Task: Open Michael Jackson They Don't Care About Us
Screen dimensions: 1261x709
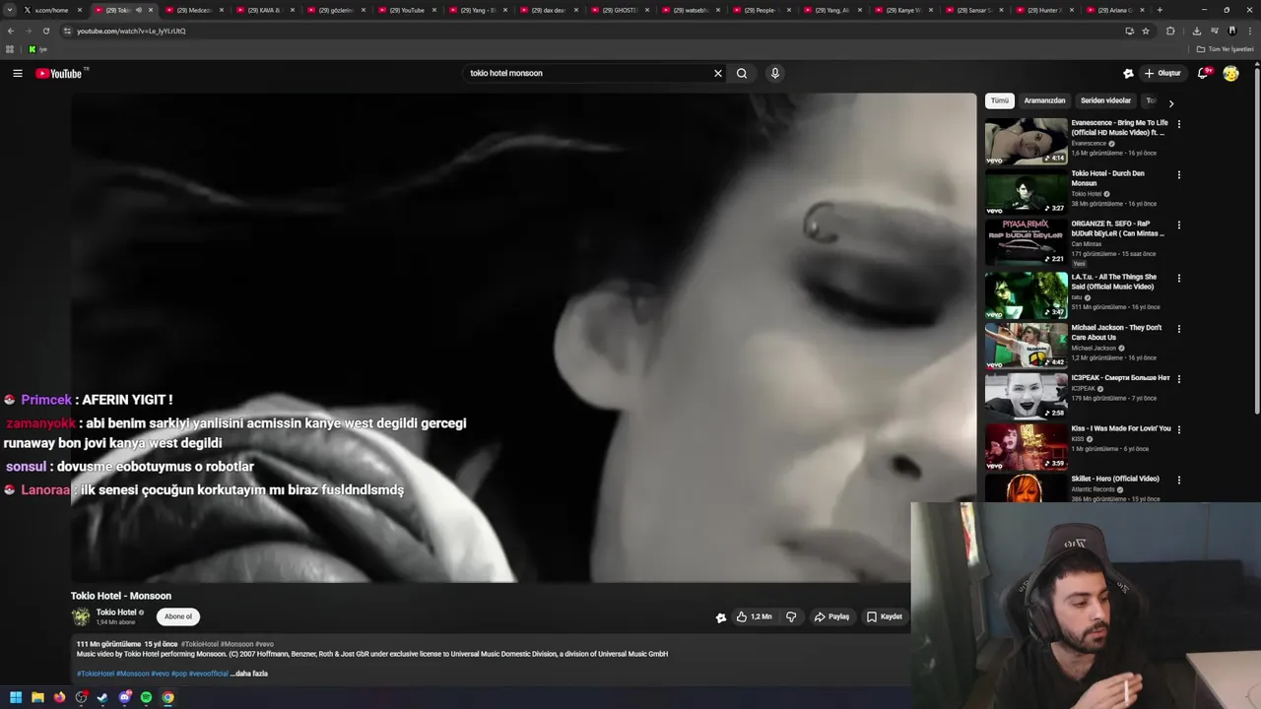Action: coord(1116,332)
